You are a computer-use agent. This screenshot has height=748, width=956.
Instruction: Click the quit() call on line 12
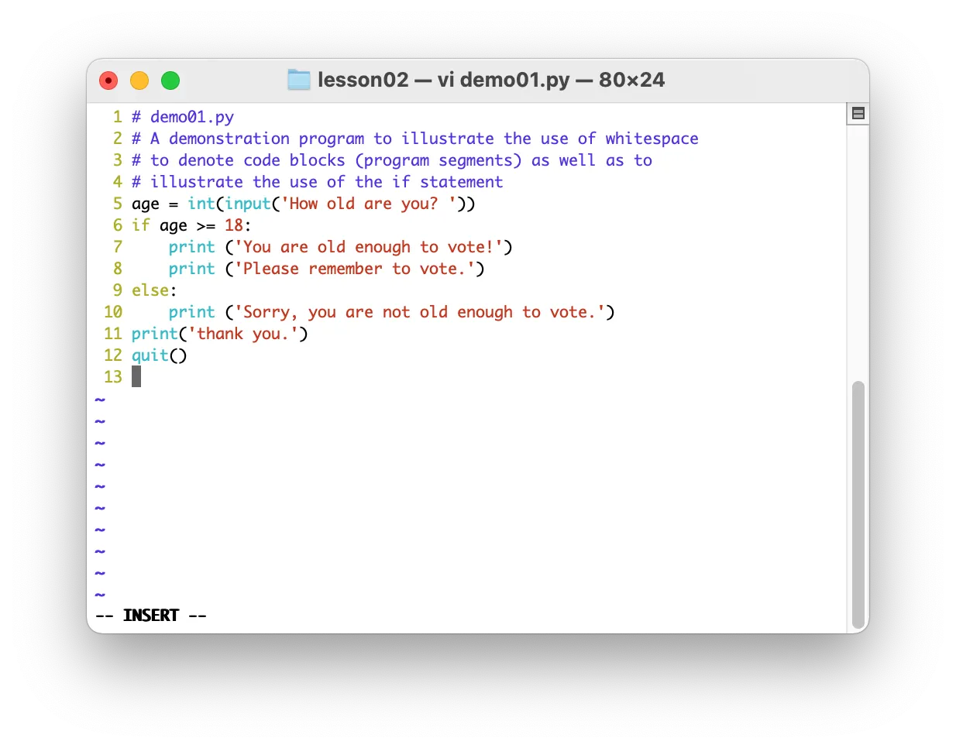[159, 355]
